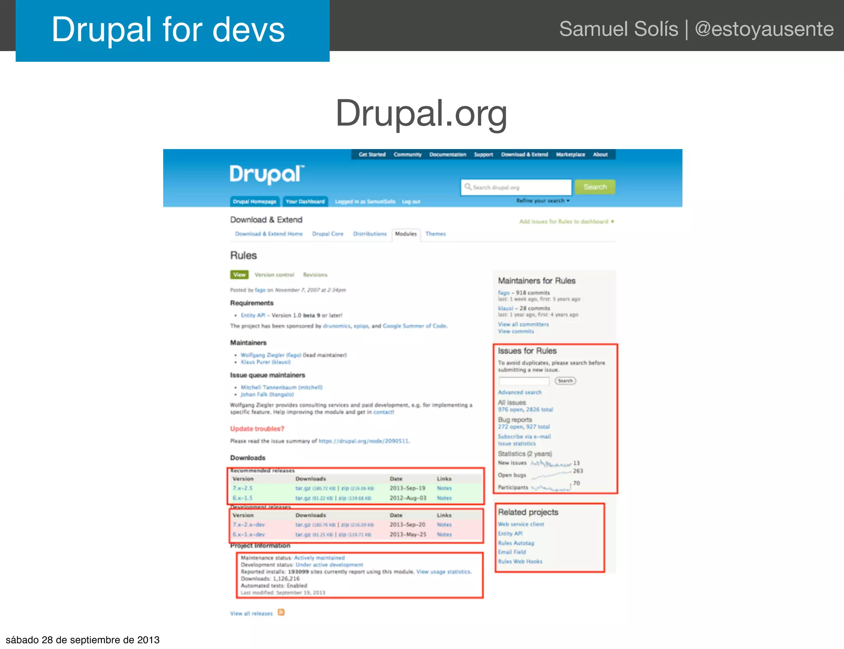The height and width of the screenshot is (649, 844).
Task: Select the Modules tab
Action: [406, 234]
